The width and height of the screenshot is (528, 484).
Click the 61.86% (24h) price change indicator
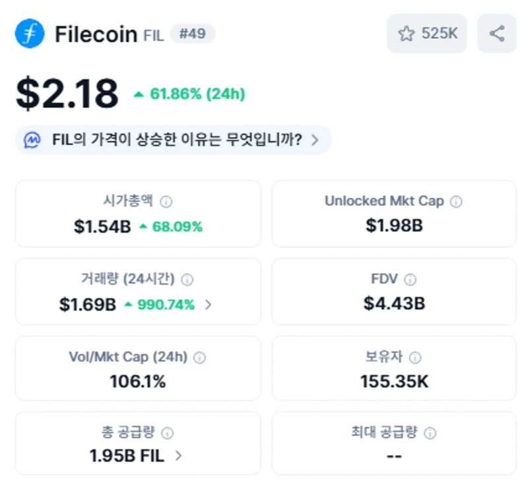pos(189,94)
